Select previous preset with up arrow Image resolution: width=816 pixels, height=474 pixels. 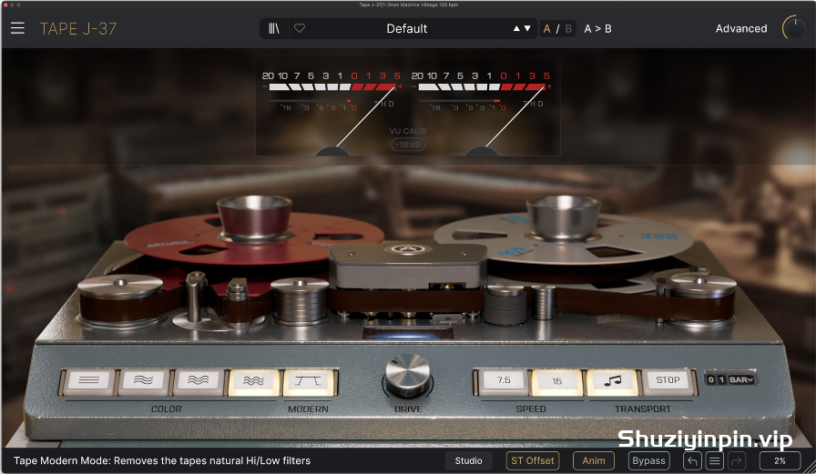(x=516, y=28)
